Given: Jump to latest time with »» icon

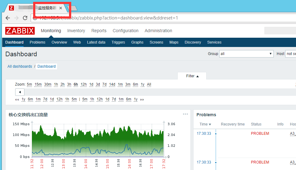Looking at the screenshot, I should (142, 100).
